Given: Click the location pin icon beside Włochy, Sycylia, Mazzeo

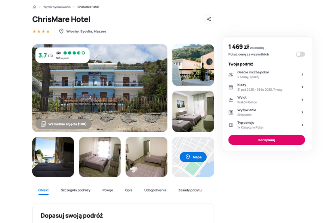Looking at the screenshot, I should (x=61, y=31).
